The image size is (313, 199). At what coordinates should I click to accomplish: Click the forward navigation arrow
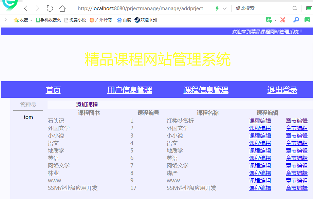pos(37,9)
